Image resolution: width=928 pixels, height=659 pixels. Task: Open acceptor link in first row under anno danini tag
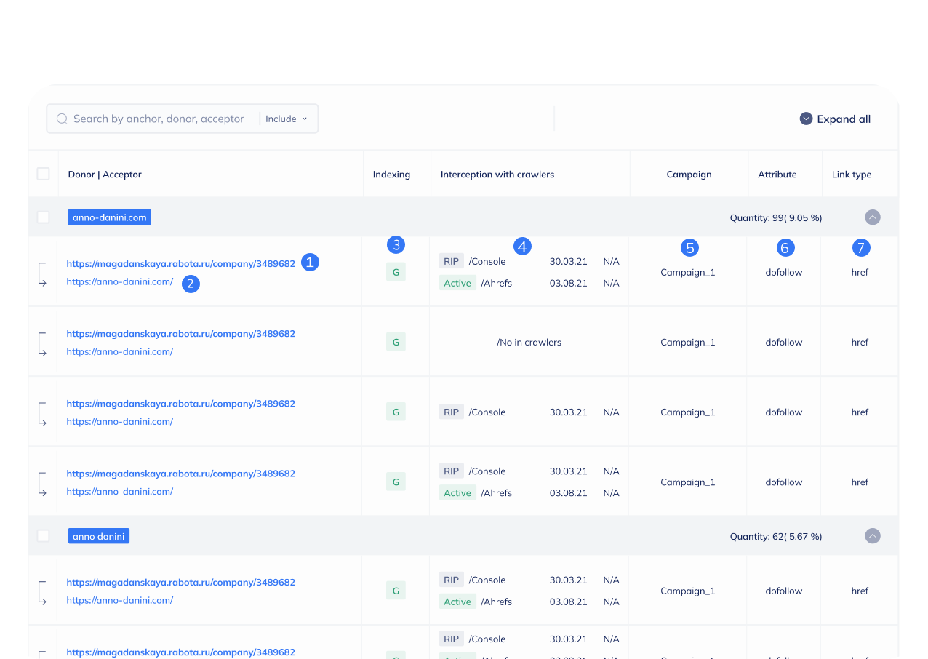click(120, 600)
